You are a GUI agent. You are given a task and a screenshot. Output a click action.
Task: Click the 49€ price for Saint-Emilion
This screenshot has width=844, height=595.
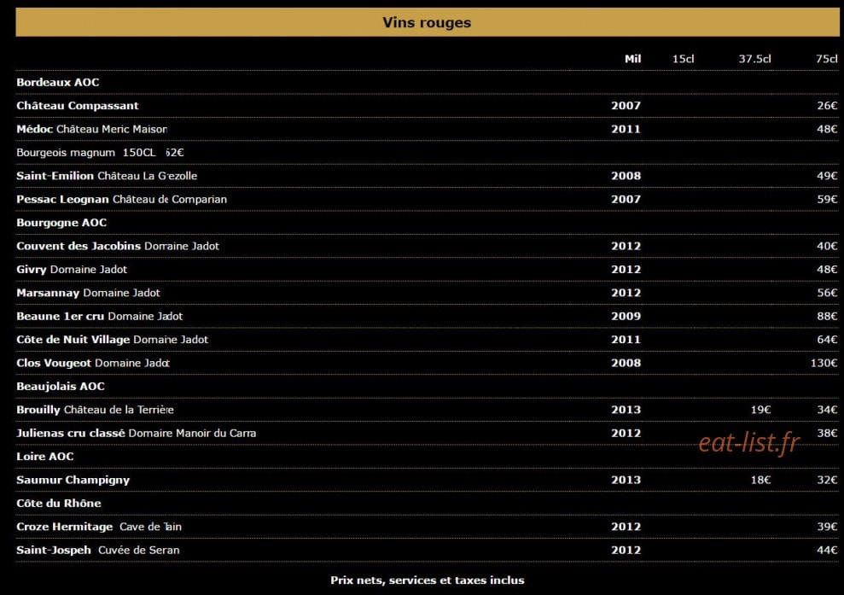click(x=827, y=176)
